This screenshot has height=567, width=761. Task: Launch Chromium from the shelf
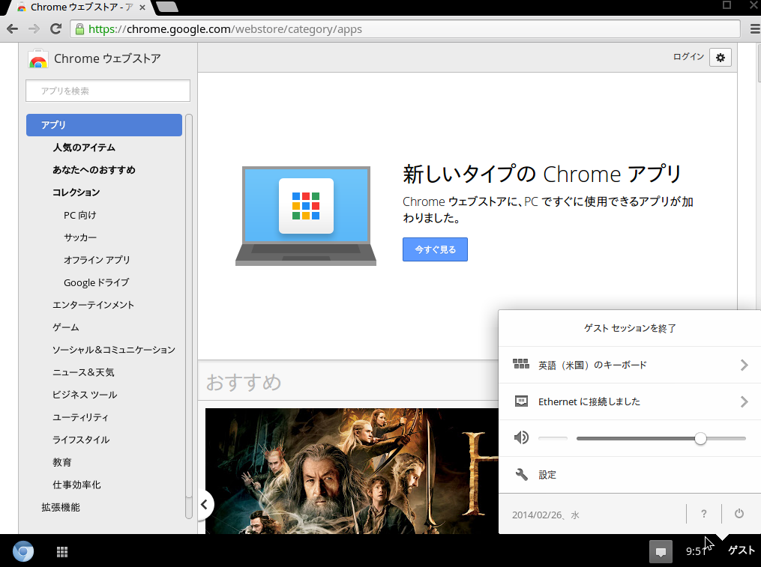[22, 551]
